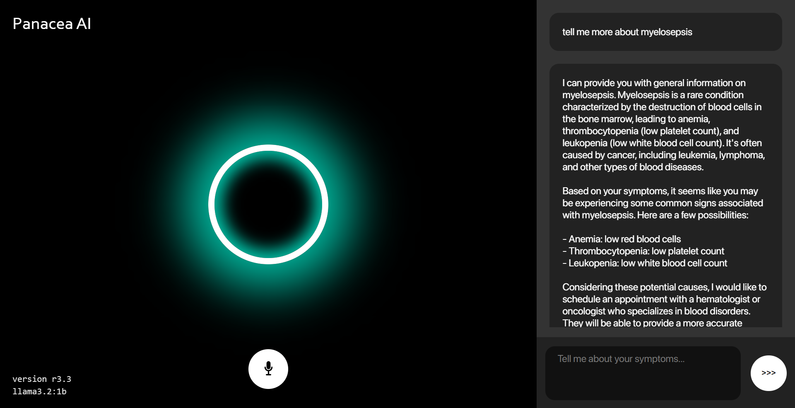The image size is (795, 408).
Task: Click the microphone voice input button
Action: tap(268, 369)
